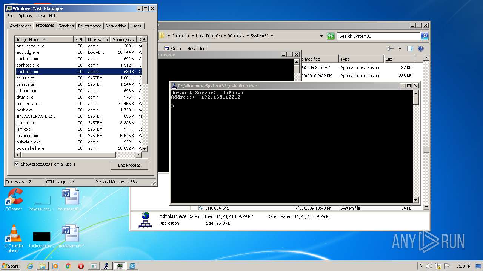Viewport: 483px width, 271px height.
Task: Select the tookcentral desktop file
Action: [42, 239]
